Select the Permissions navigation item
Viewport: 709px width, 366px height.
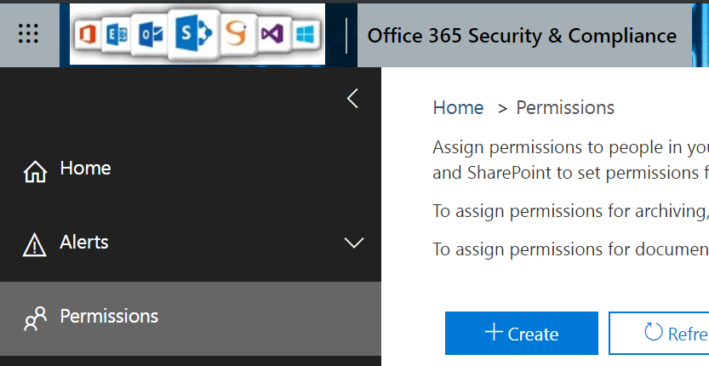[x=109, y=317]
